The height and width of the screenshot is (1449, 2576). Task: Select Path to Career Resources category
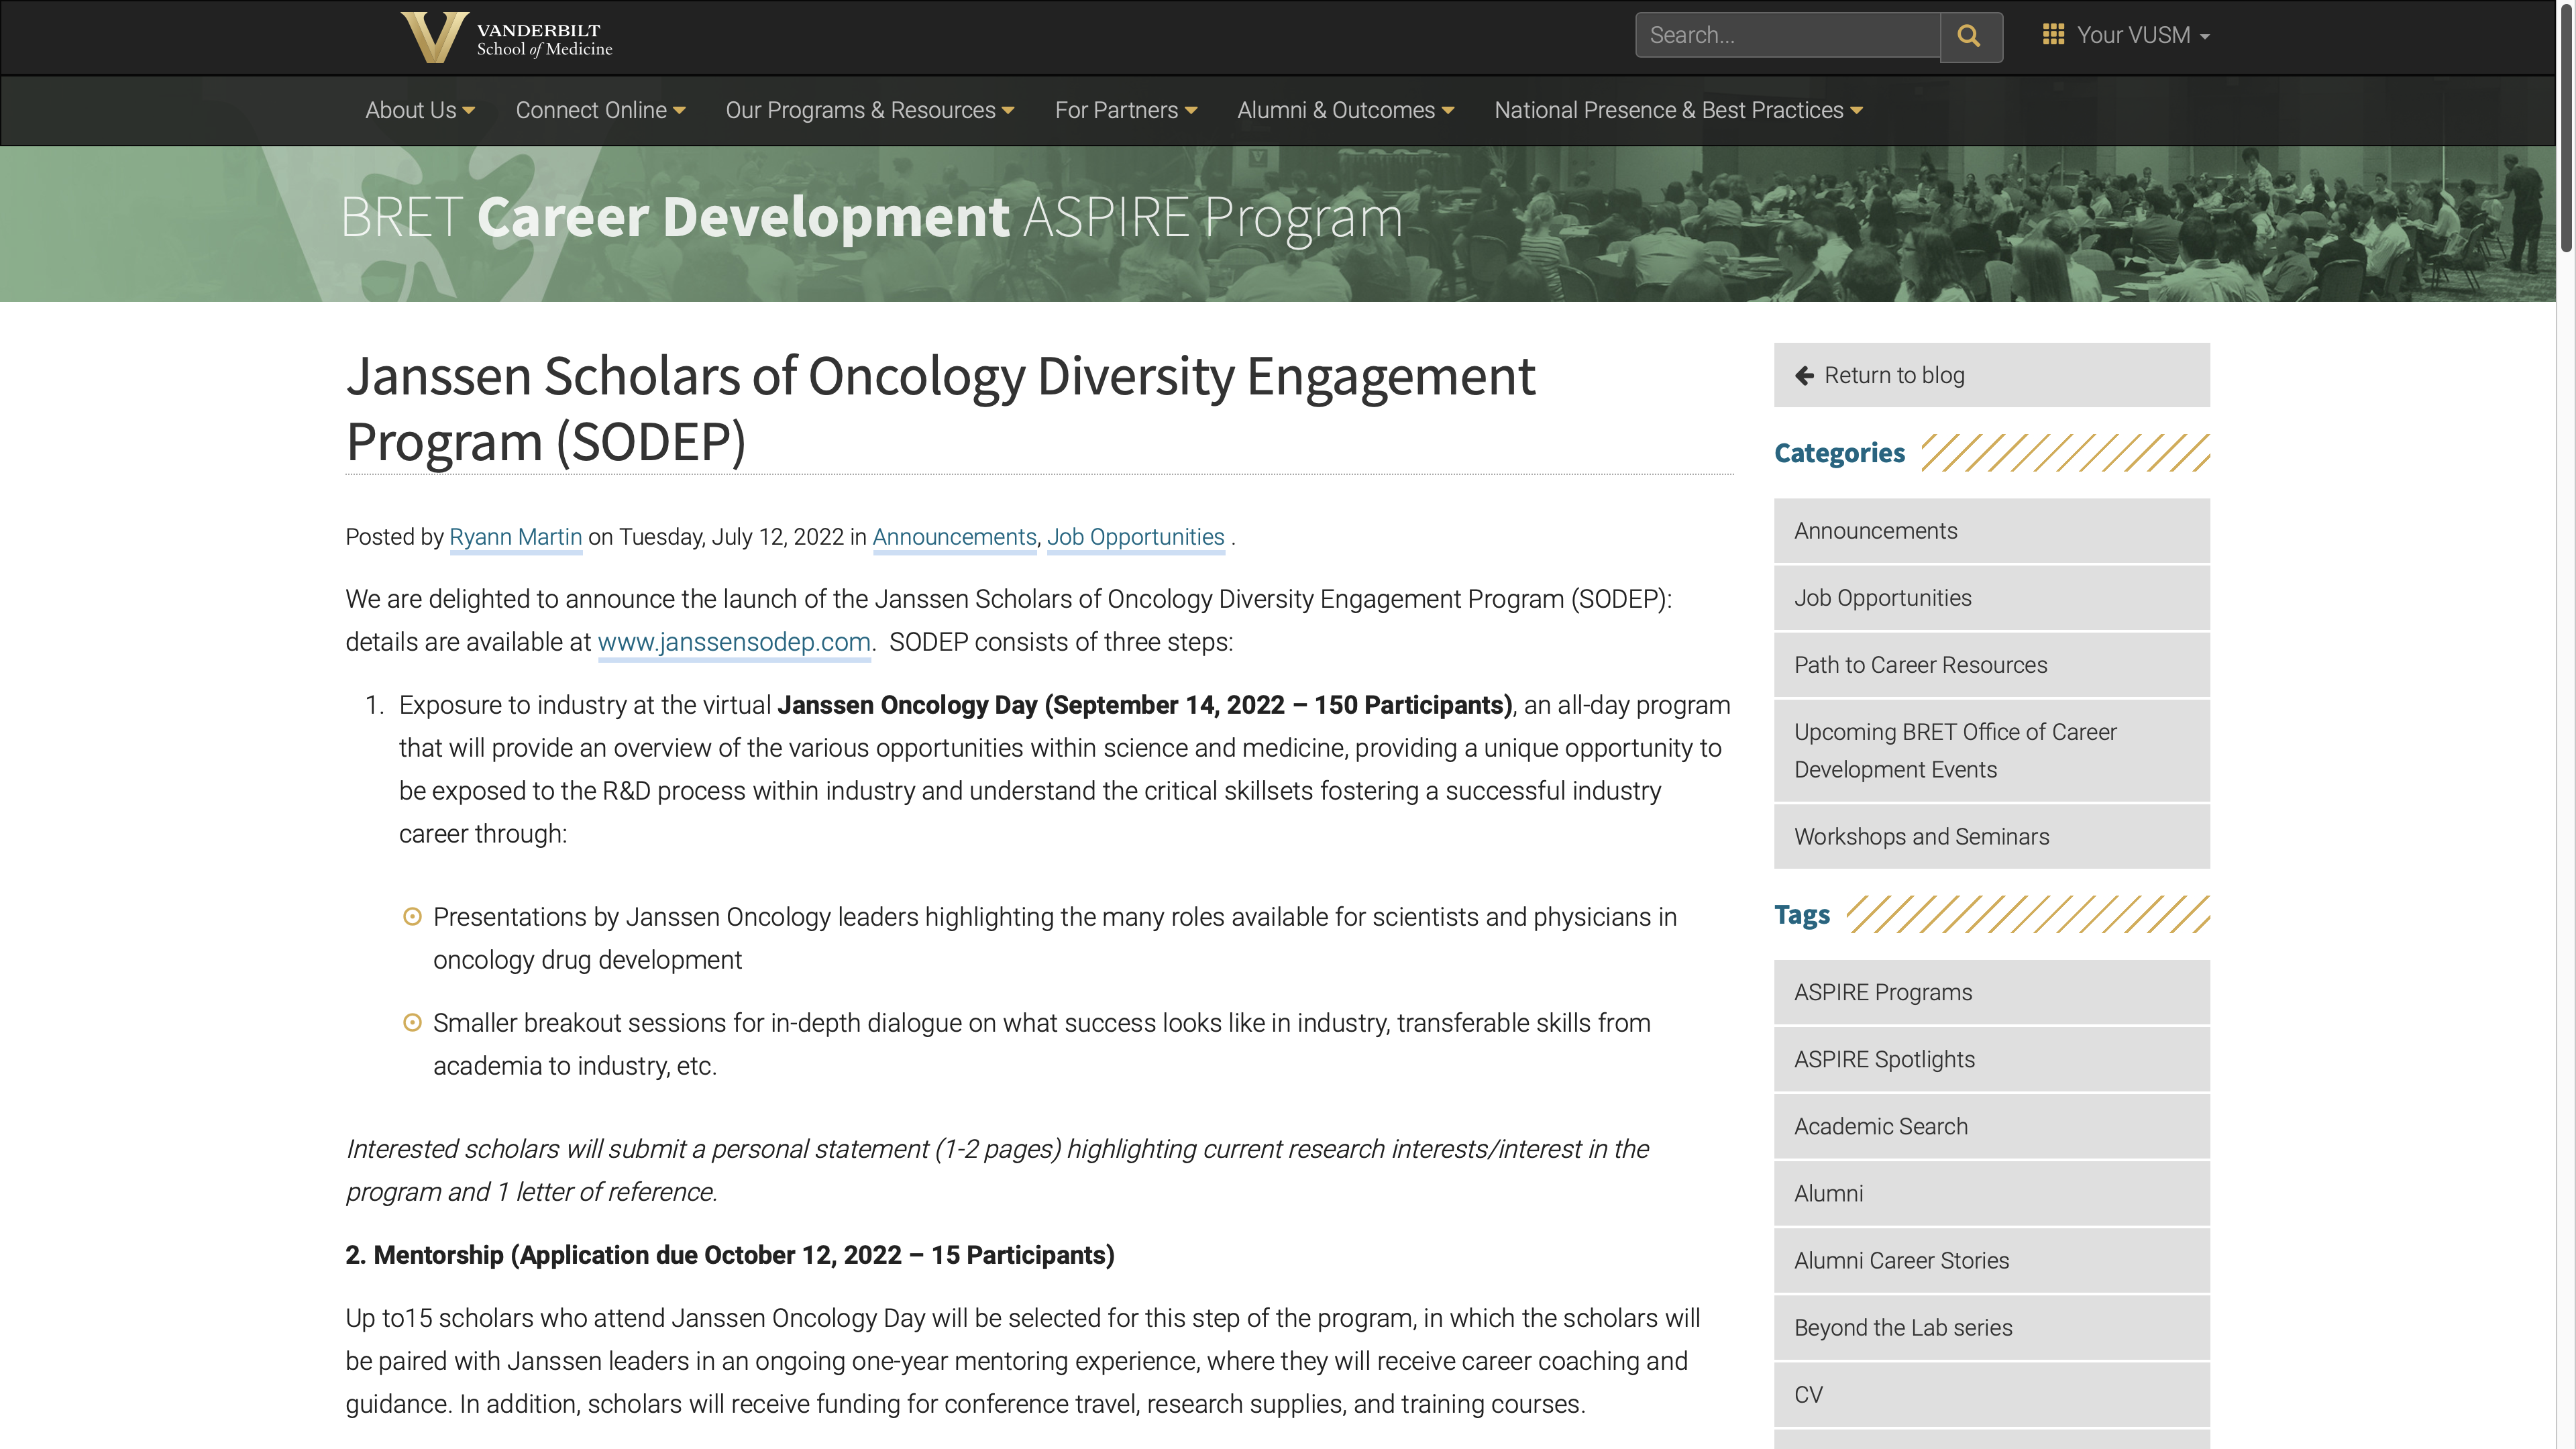(1992, 665)
